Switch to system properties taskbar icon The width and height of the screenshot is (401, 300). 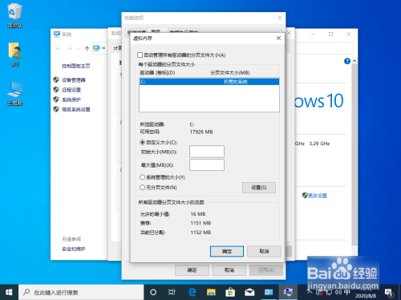pos(288,292)
